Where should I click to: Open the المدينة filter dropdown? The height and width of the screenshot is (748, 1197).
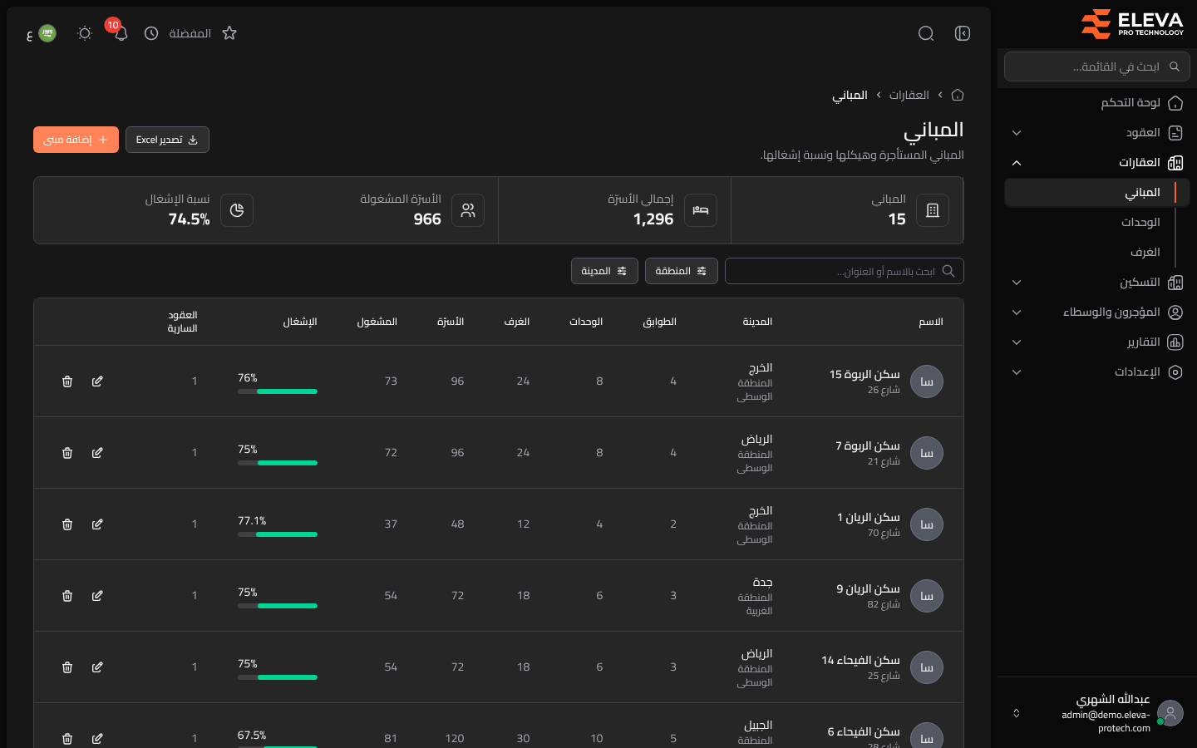tap(604, 271)
